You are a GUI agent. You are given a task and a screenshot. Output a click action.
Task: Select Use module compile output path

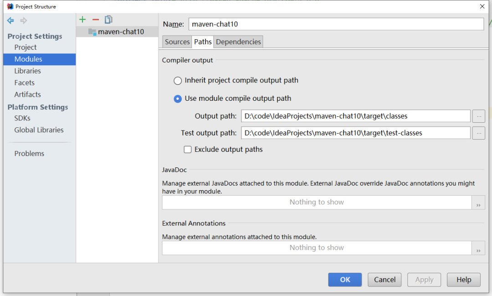pyautogui.click(x=178, y=99)
